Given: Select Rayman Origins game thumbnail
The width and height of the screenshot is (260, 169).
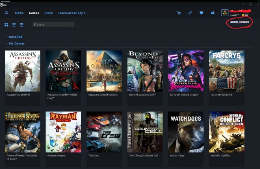Looking at the screenshot, I should (63, 129).
